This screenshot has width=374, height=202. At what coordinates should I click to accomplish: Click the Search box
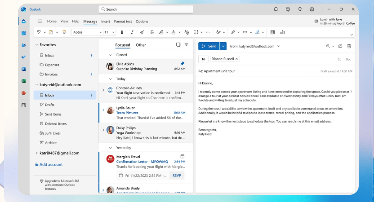point(146,9)
